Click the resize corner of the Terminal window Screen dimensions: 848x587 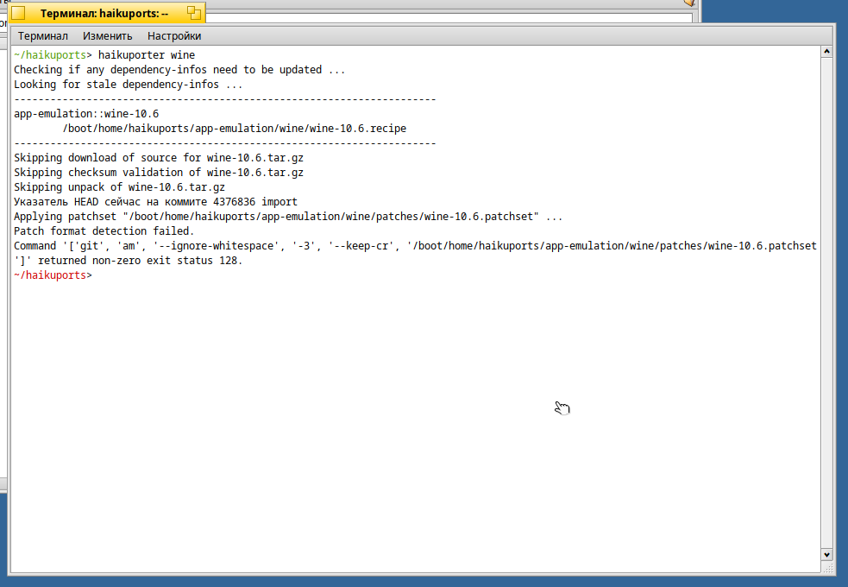[x=827, y=567]
